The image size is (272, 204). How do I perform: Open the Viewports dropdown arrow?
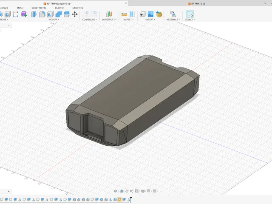point(157,191)
